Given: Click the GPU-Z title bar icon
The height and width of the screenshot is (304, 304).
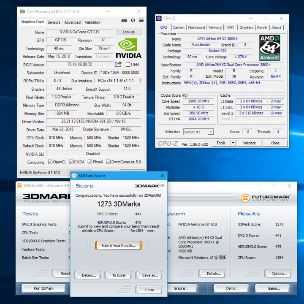Looking at the screenshot, I should 22,11.
